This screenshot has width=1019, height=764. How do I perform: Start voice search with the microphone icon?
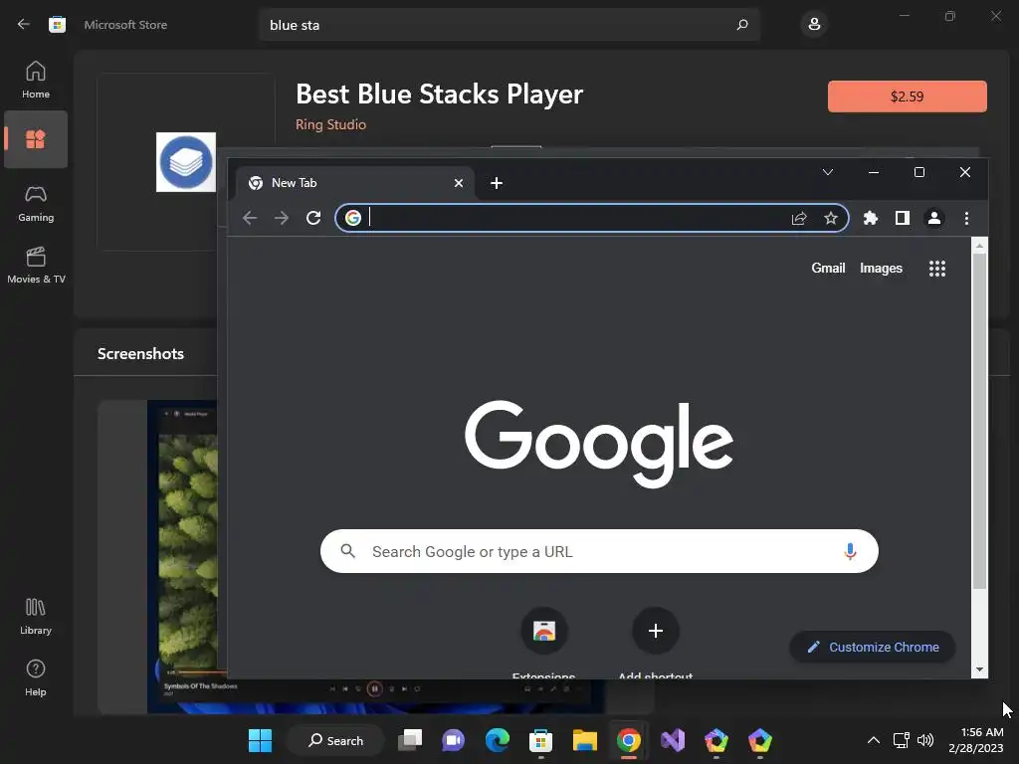pos(850,551)
